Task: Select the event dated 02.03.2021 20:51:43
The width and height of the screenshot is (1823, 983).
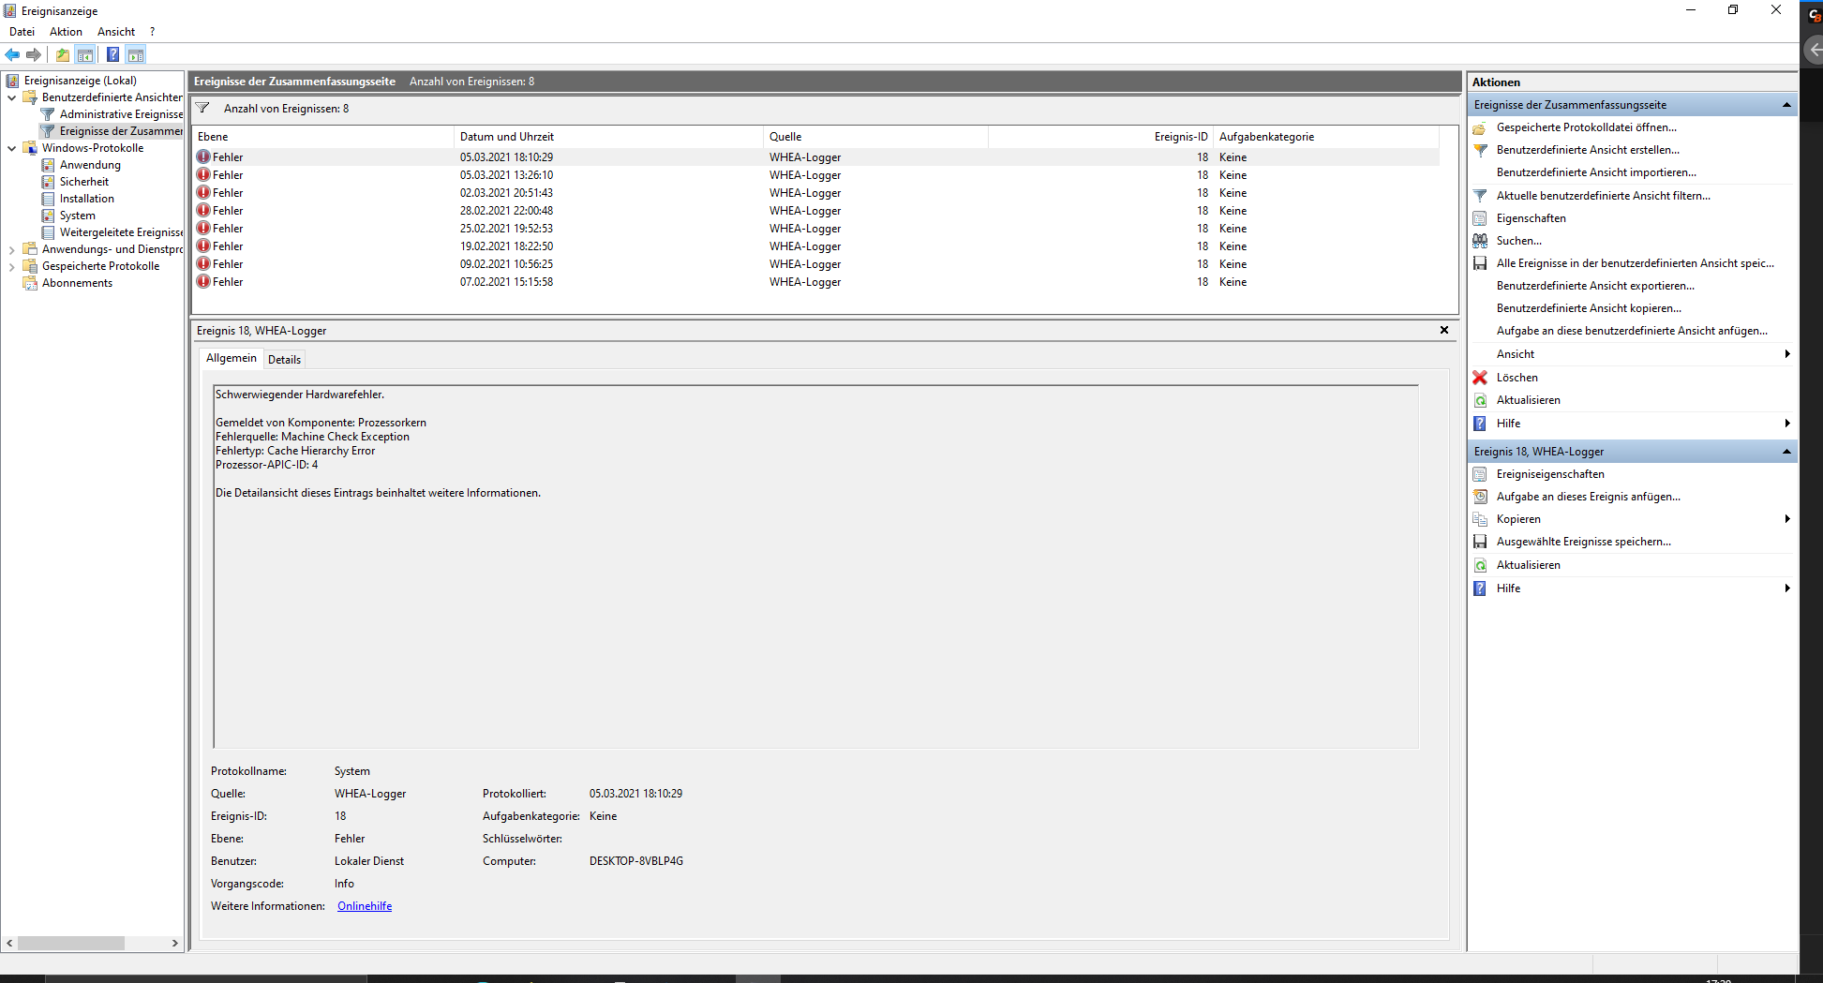Action: (815, 193)
